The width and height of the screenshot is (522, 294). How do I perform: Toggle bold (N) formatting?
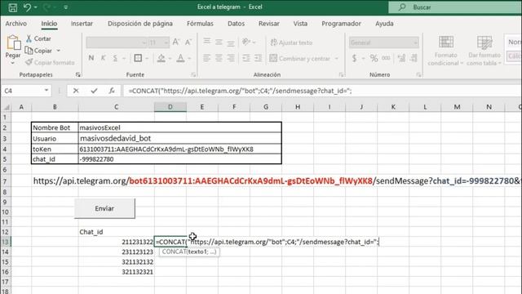pyautogui.click(x=91, y=58)
